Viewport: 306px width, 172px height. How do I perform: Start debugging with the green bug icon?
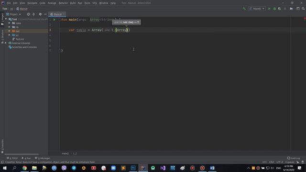point(274,9)
